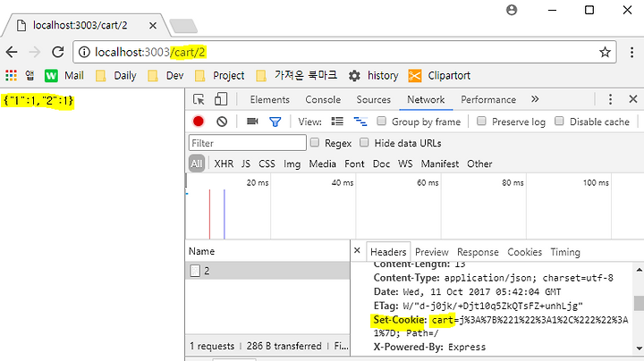The height and width of the screenshot is (361, 644).
Task: Select the Network panel tab
Action: click(x=426, y=100)
